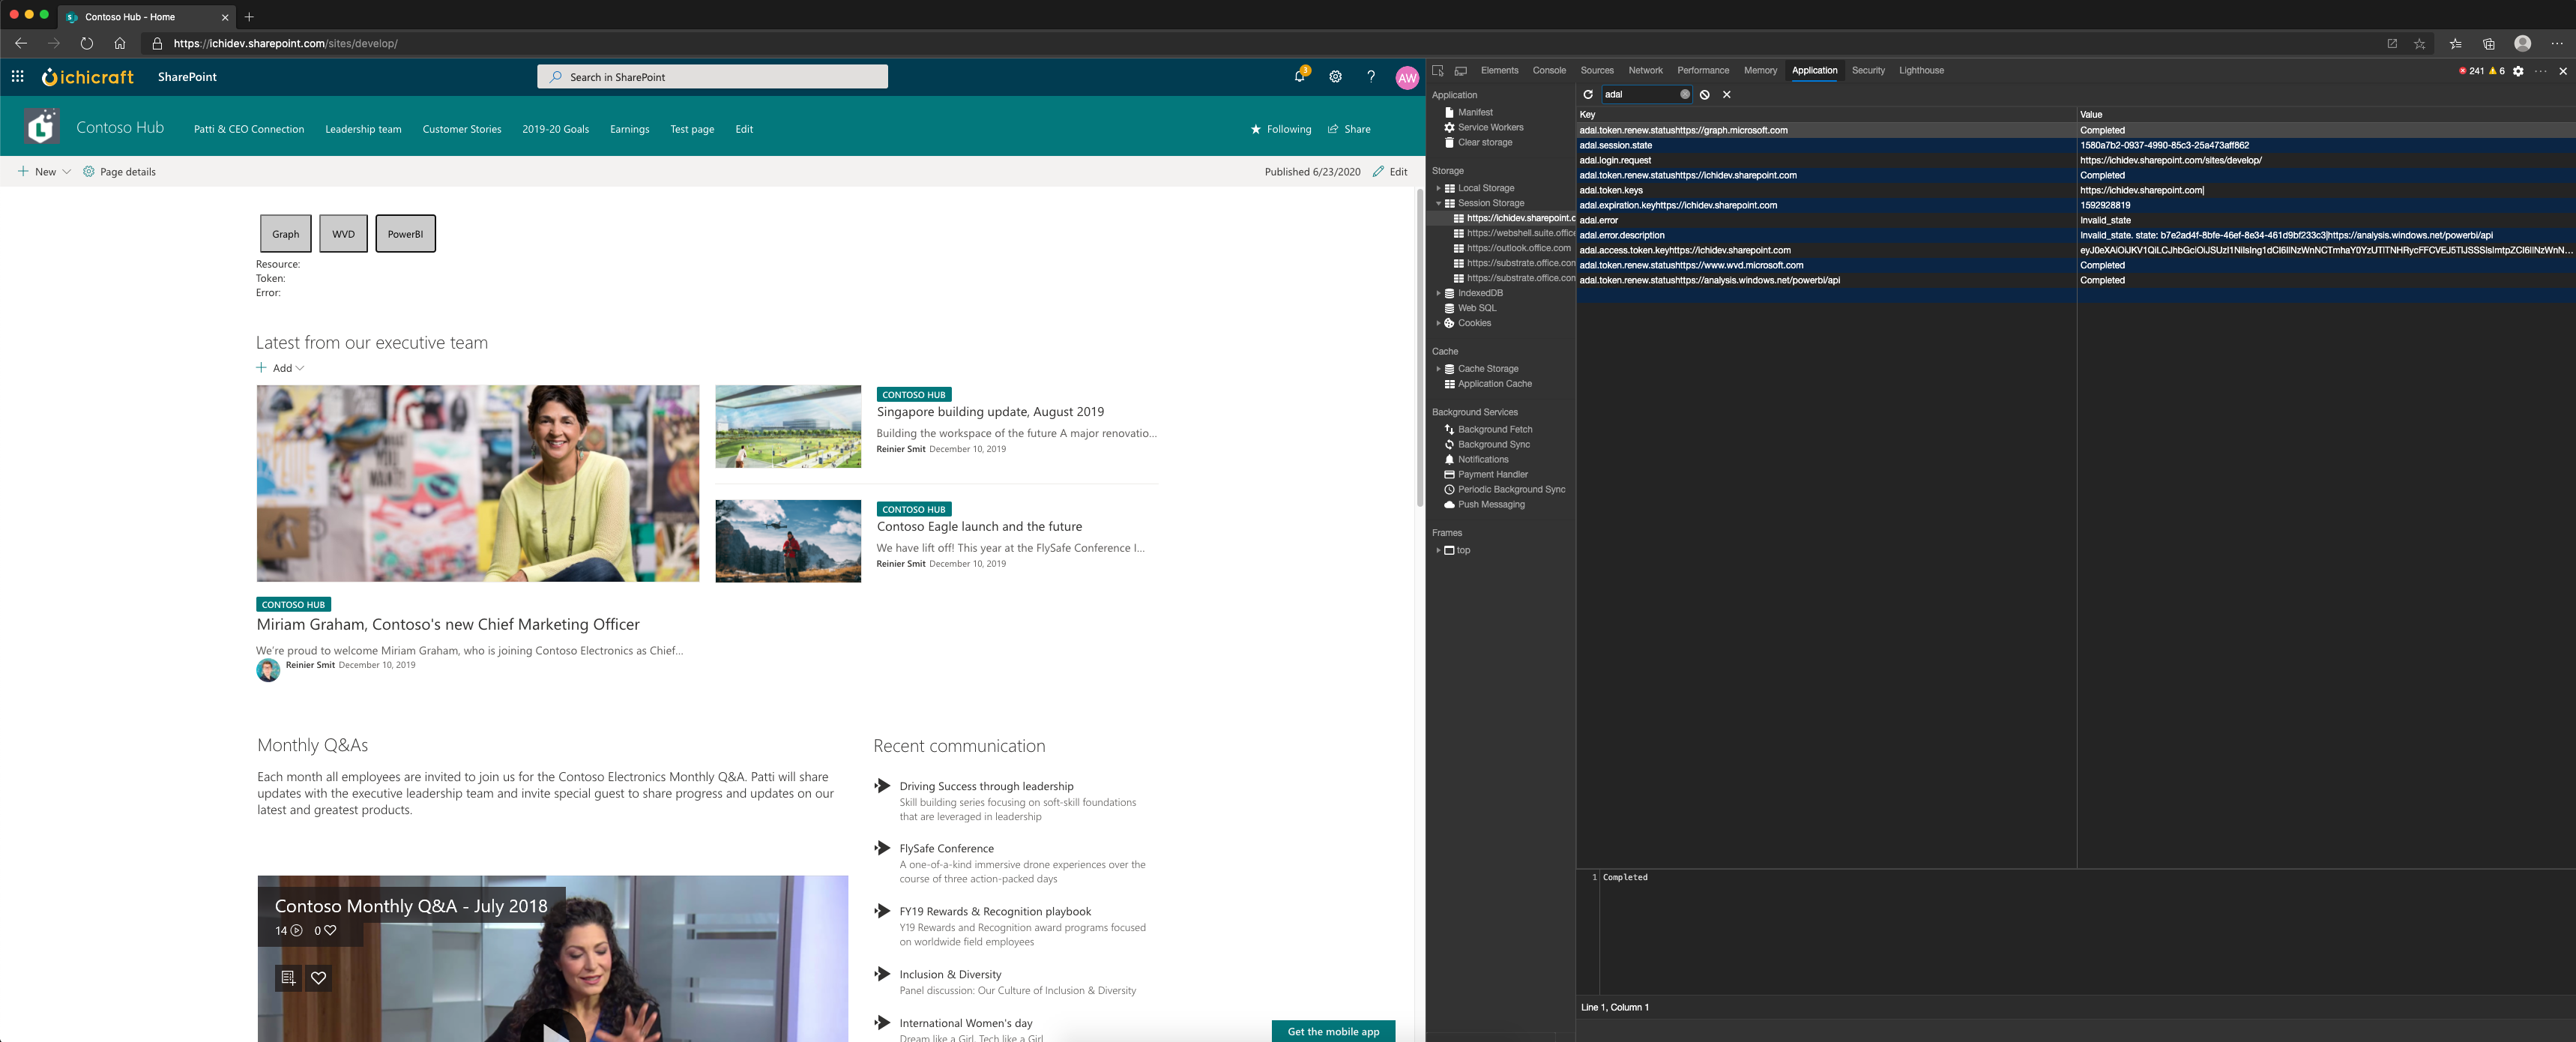Image resolution: width=2576 pixels, height=1042 pixels.
Task: Open the Leadership team navigation item
Action: (363, 130)
